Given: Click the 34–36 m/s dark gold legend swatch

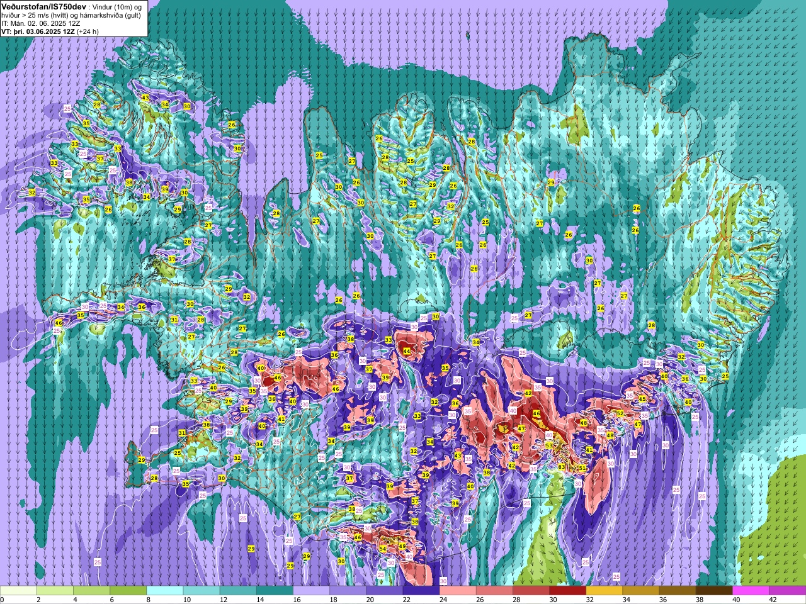Looking at the screenshot, I should [641, 591].
